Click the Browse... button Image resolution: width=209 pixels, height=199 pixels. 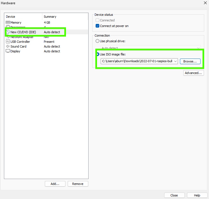pyautogui.click(x=190, y=61)
